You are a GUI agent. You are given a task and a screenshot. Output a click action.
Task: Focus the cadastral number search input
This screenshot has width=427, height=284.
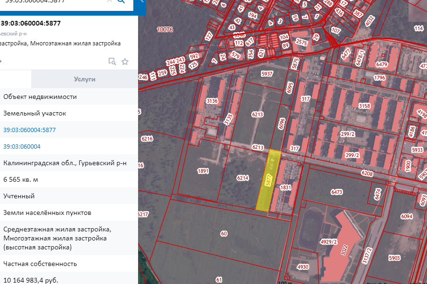tap(47, 1)
